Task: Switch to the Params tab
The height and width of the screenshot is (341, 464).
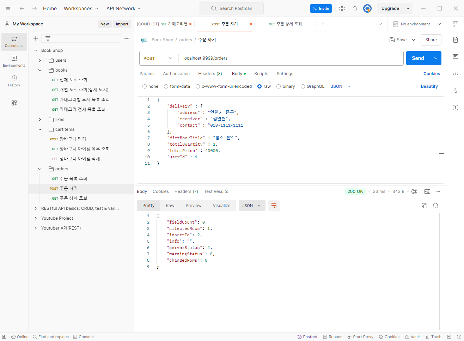Action: point(147,74)
